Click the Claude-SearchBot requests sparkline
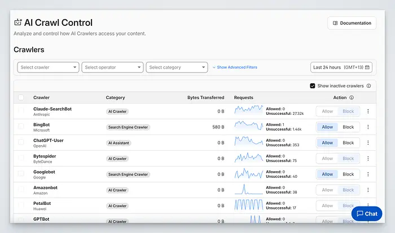Viewport: 395px width, 233px height. pyautogui.click(x=249, y=110)
